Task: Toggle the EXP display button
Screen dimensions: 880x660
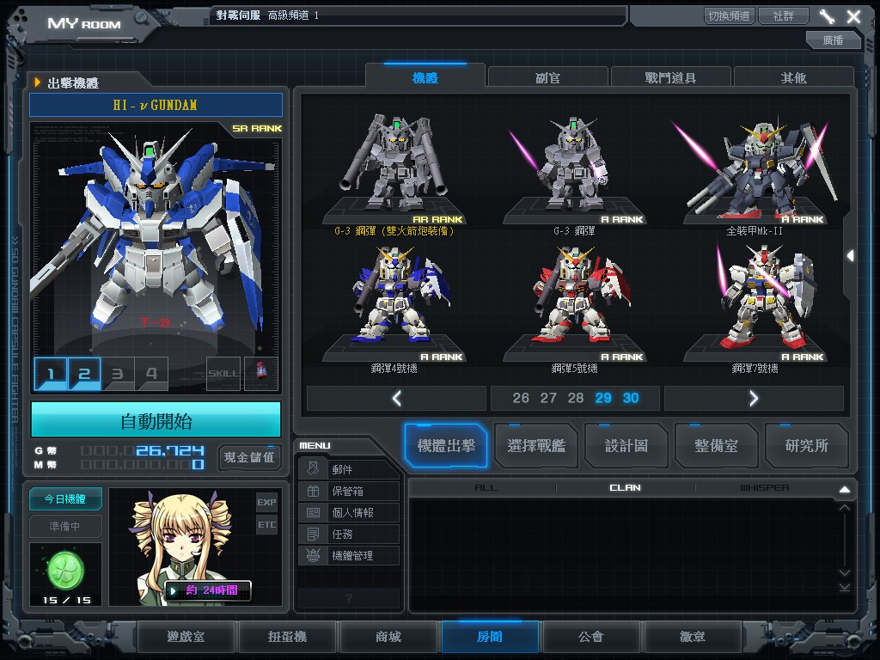Action: pyautogui.click(x=266, y=502)
